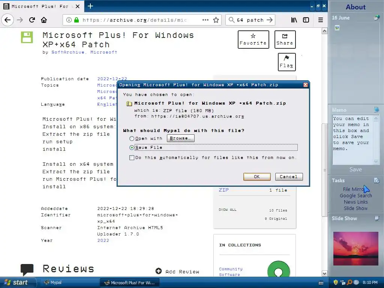This screenshot has height=288, width=384.
Task: Click the search box containing 64 patch
Action: click(x=250, y=20)
